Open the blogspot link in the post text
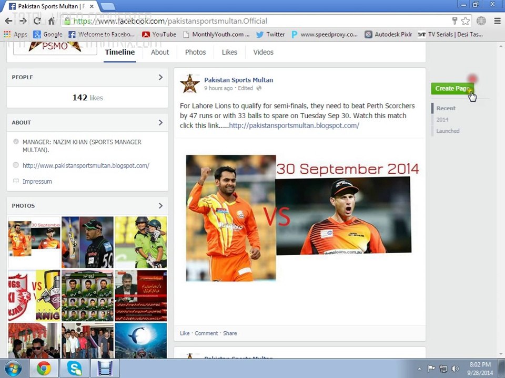 (294, 125)
